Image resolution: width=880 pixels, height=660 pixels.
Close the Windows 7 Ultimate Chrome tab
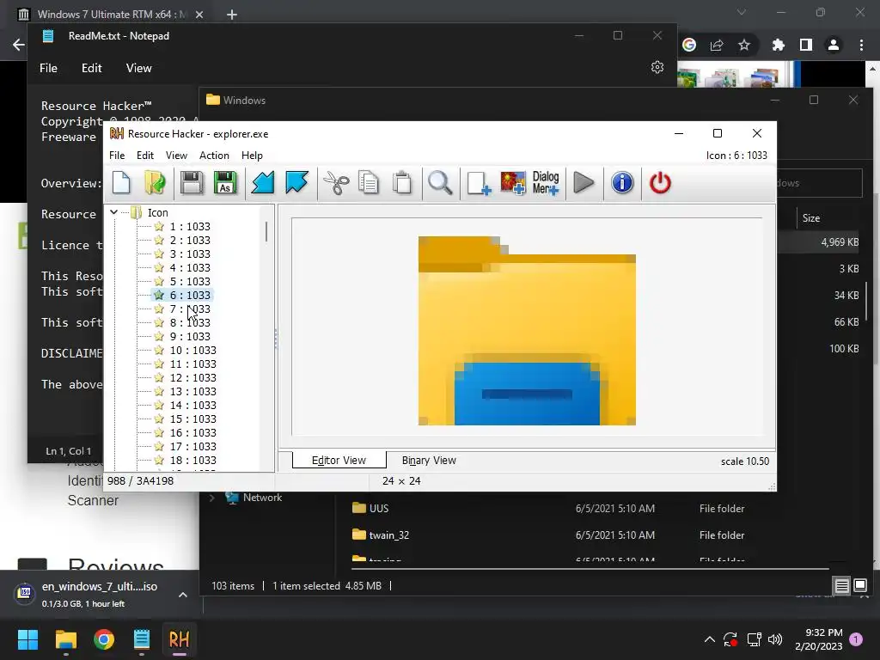coord(199,15)
